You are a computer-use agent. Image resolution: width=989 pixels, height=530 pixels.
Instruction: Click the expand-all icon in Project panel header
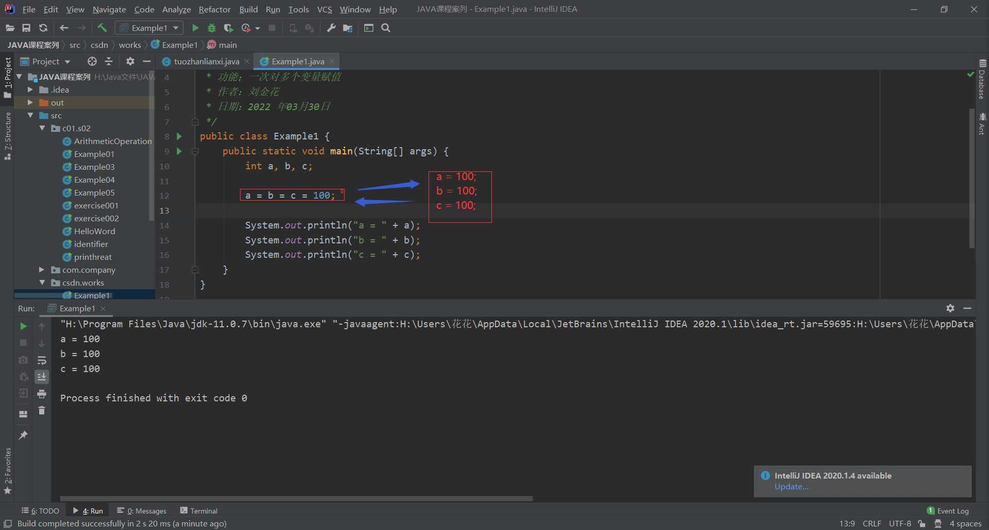pos(109,61)
